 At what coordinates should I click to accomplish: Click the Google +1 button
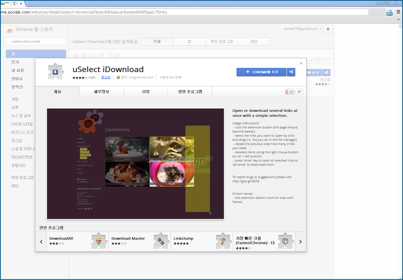pos(290,92)
